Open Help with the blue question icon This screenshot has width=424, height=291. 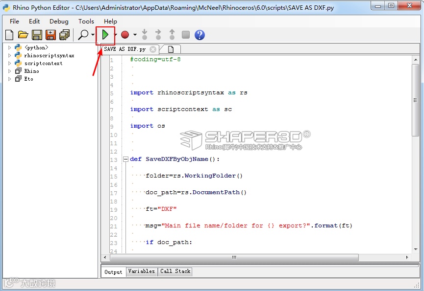(x=200, y=35)
